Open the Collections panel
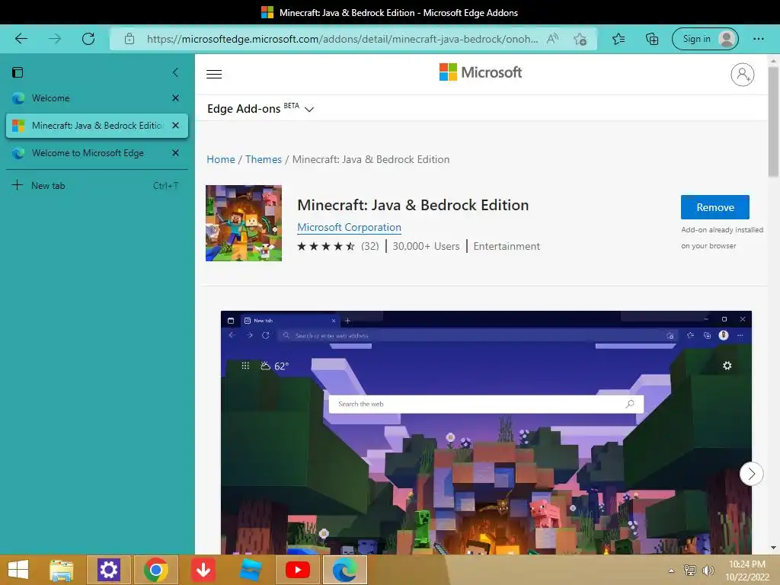 click(652, 39)
